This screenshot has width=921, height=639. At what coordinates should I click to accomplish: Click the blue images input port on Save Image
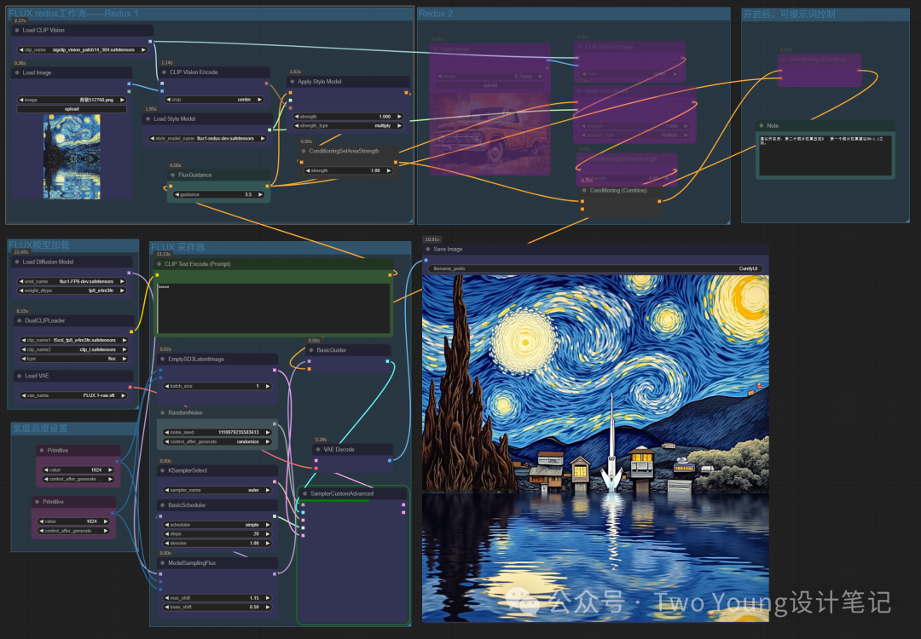tap(426, 260)
